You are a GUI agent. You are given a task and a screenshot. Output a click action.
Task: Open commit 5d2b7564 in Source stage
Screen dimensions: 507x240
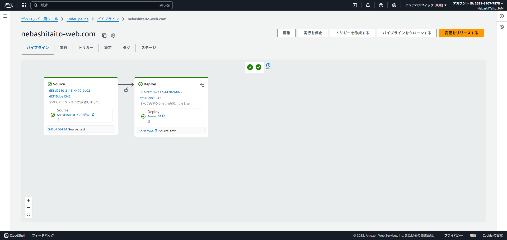57,129
